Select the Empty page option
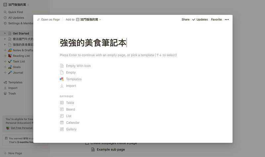 (x=68, y=72)
